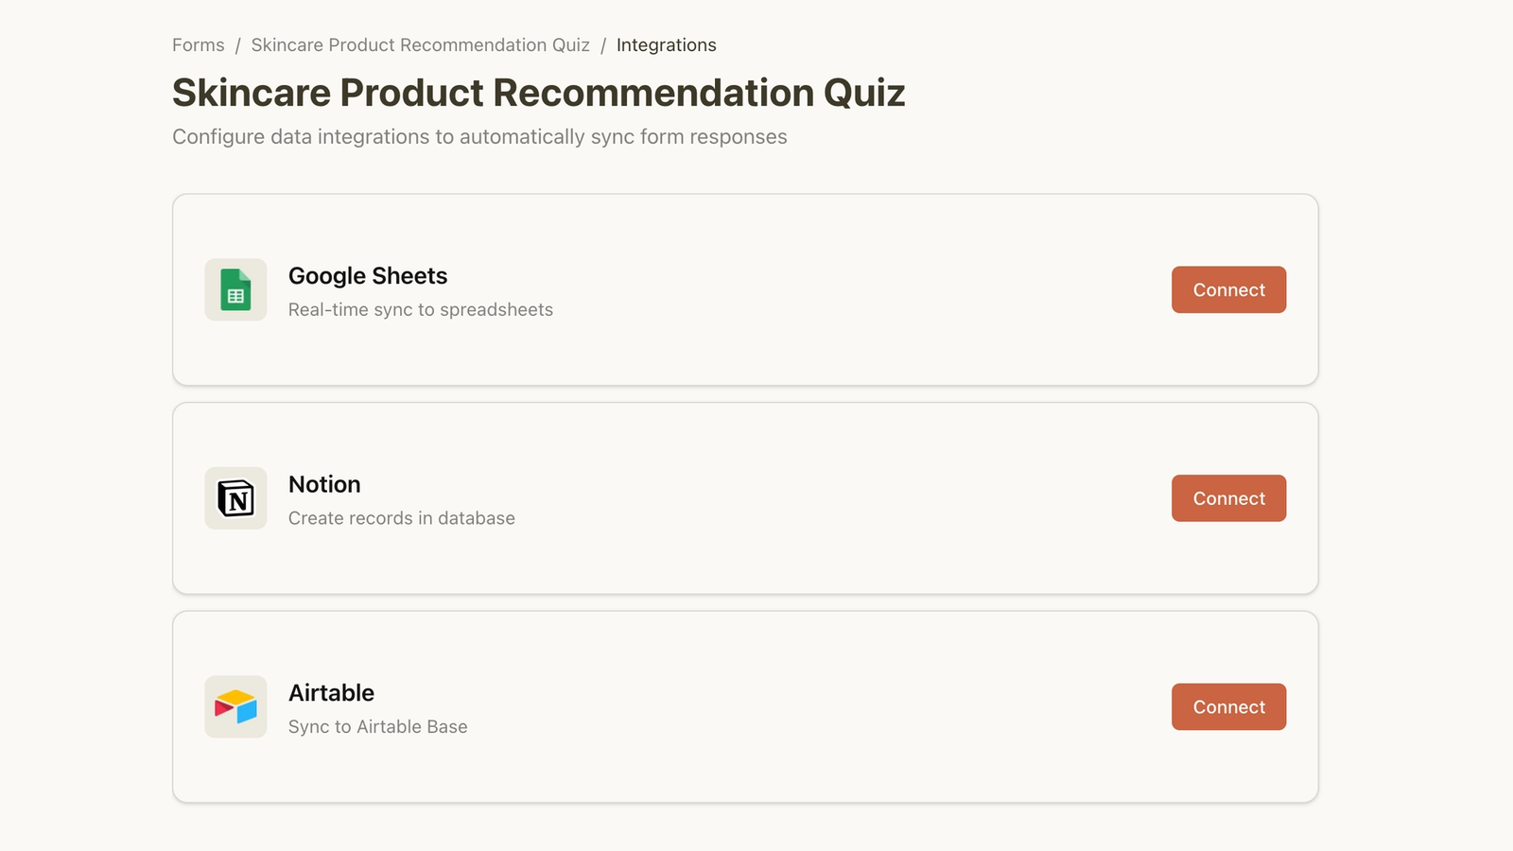Select the Integrations breadcrumb item
The image size is (1513, 851).
coord(667,45)
